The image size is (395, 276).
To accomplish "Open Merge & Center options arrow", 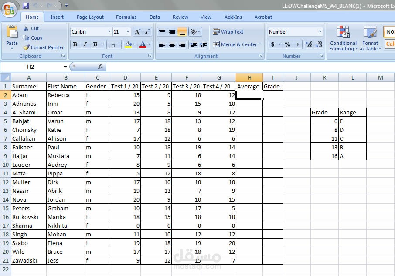I will (x=260, y=44).
